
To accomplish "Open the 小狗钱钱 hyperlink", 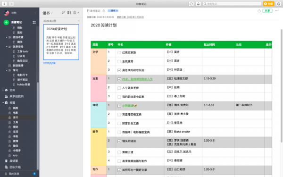I will (129, 106).
